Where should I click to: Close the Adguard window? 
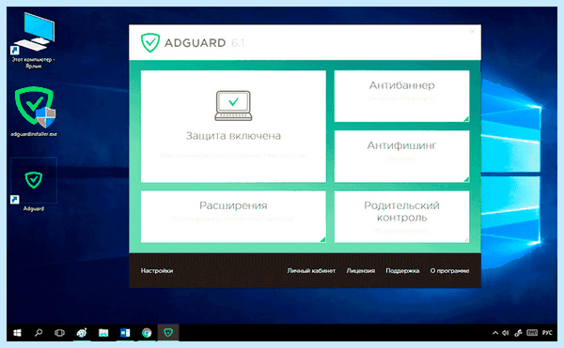(472, 32)
